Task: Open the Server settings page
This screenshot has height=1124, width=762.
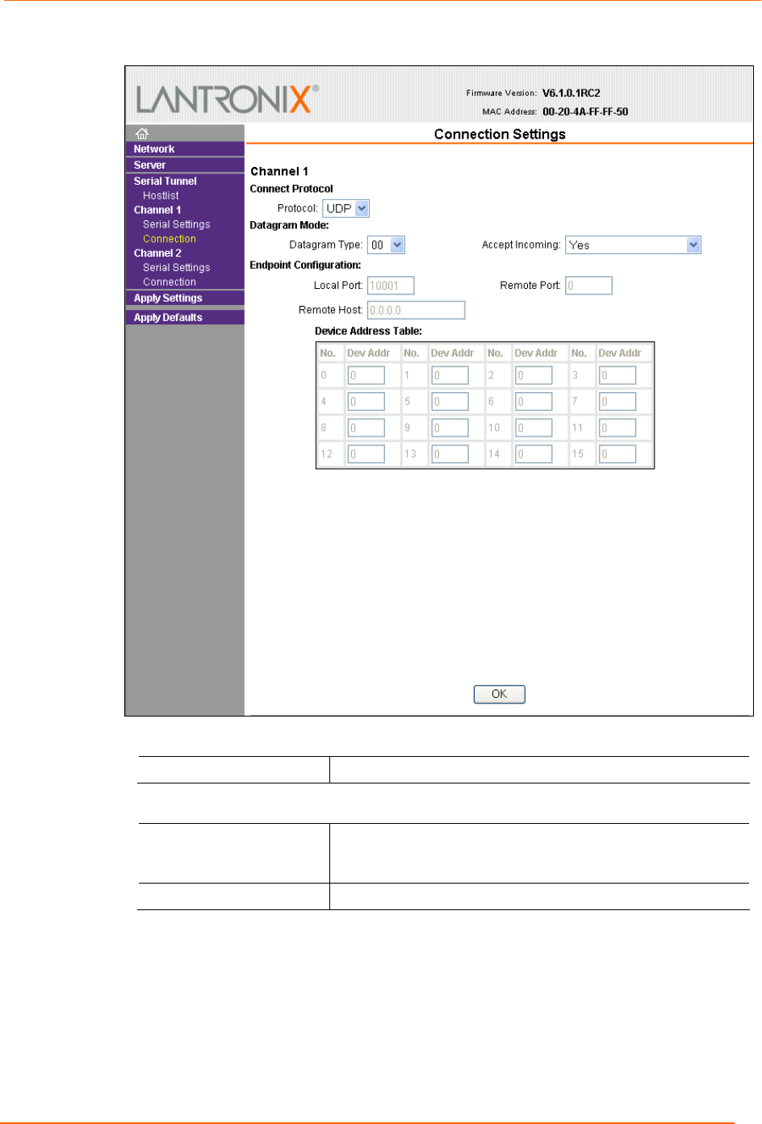Action: [149, 165]
